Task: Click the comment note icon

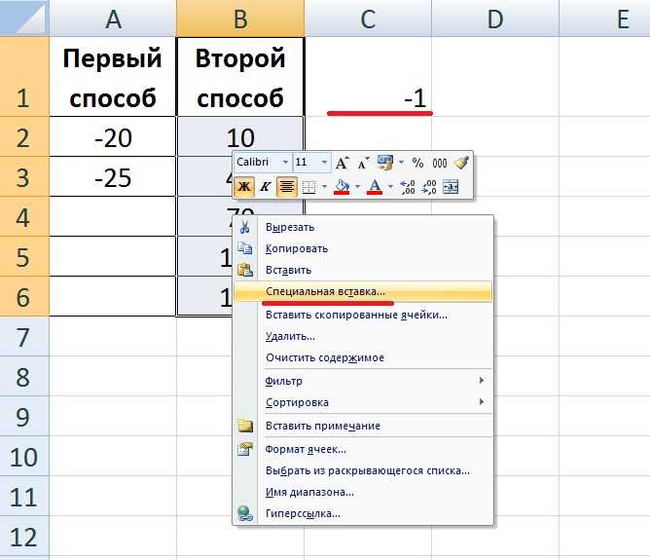Action: point(245,426)
